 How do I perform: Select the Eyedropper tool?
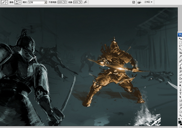180,108
